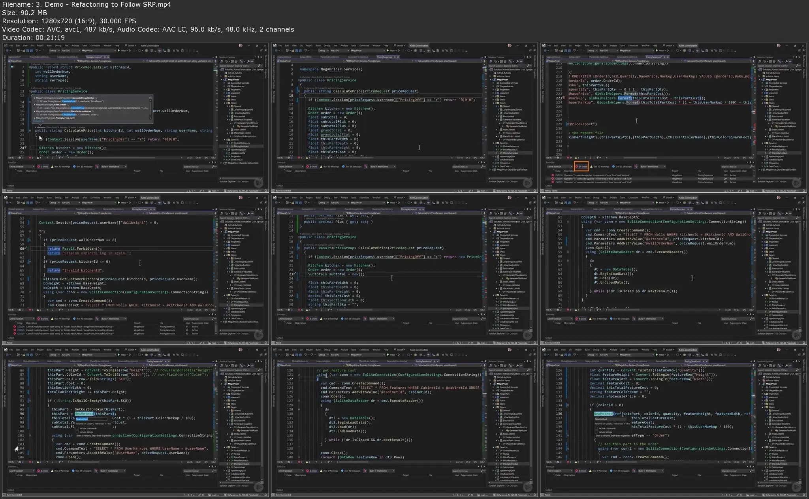Toggle the 0 Errors filter in Error List

[x=43, y=167]
